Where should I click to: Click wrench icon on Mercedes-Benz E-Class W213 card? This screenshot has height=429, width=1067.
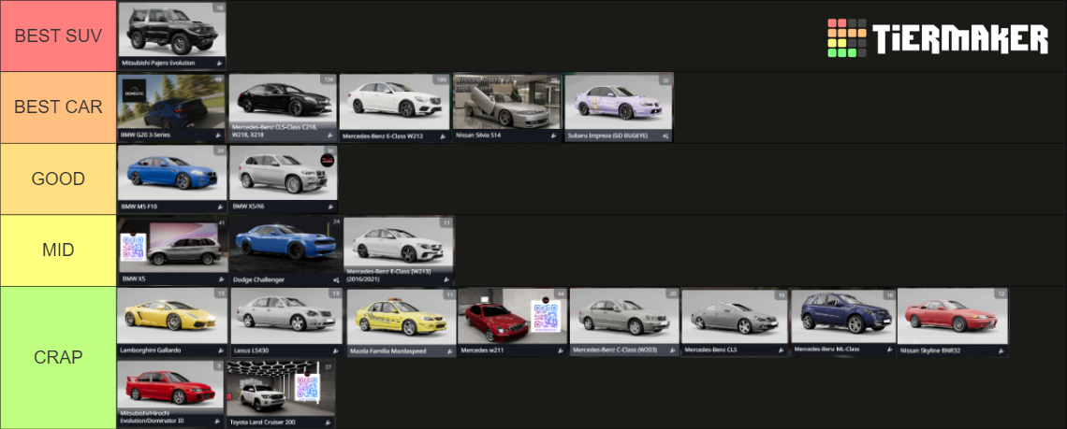pyautogui.click(x=447, y=279)
